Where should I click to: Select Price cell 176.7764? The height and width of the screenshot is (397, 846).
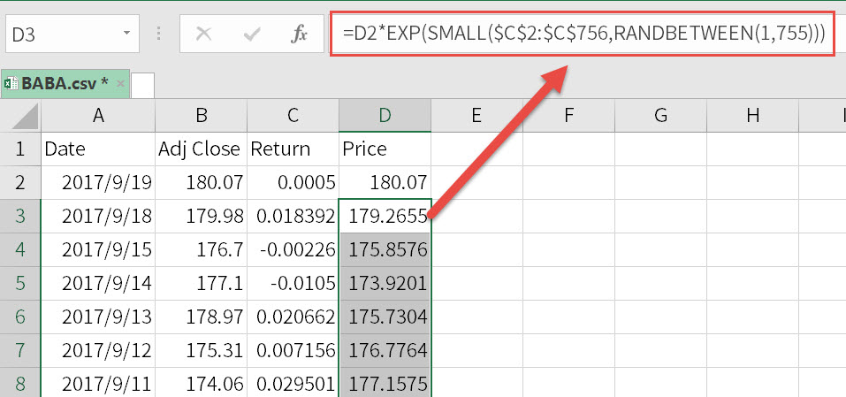[385, 351]
